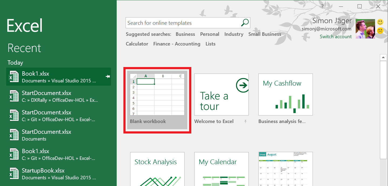Click the Excel file icon of StartupBook.xlsx
The height and width of the screenshot is (186, 388).
tap(14, 174)
